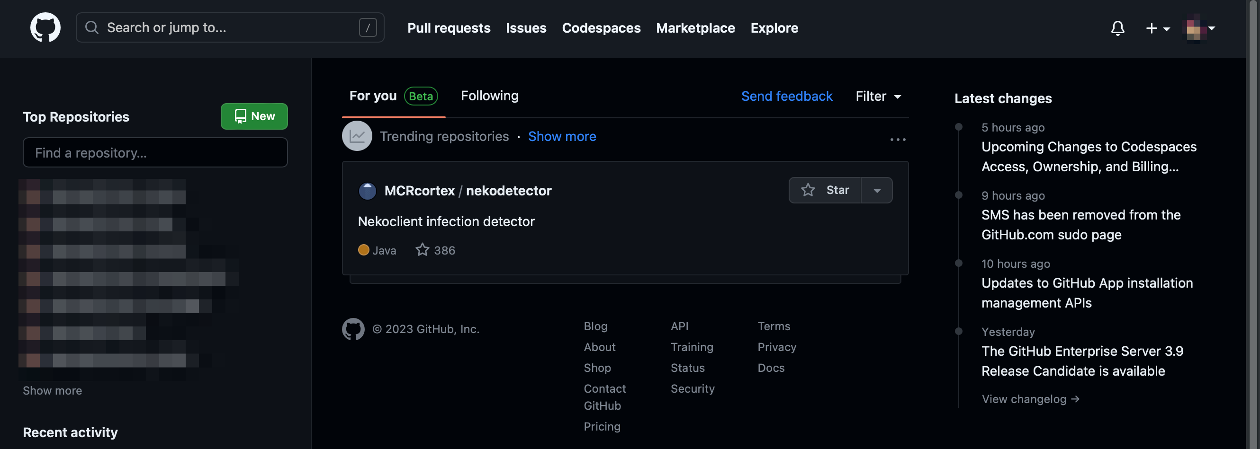
Task: Open SMS has been removed article
Action: pyautogui.click(x=1080, y=225)
